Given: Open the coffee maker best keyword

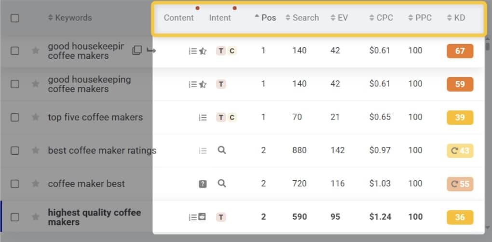Looking at the screenshot, I should 86,184.
